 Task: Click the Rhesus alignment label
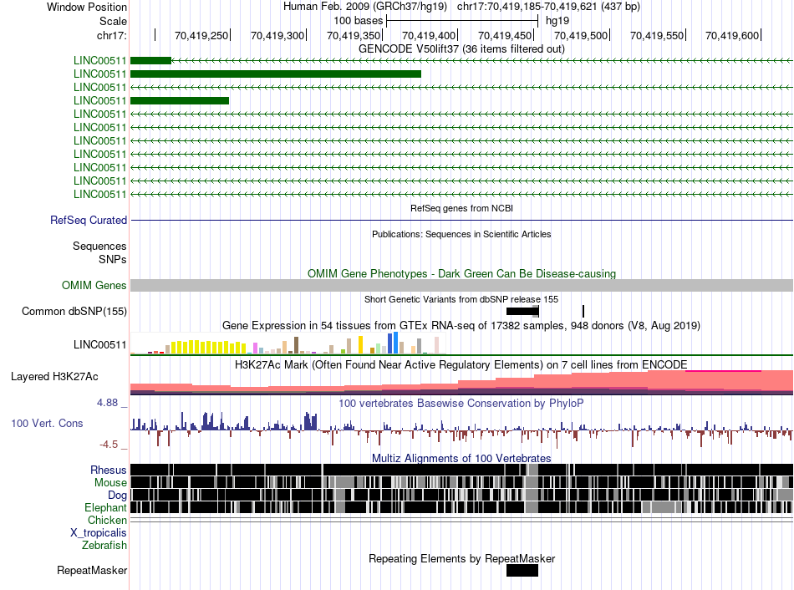coord(109,470)
